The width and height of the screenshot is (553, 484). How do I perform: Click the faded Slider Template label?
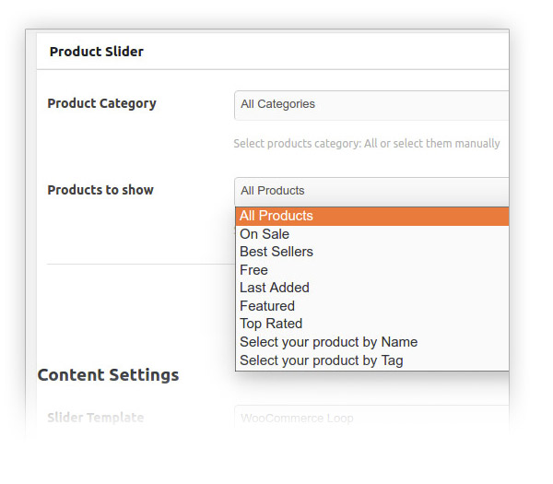[96, 418]
